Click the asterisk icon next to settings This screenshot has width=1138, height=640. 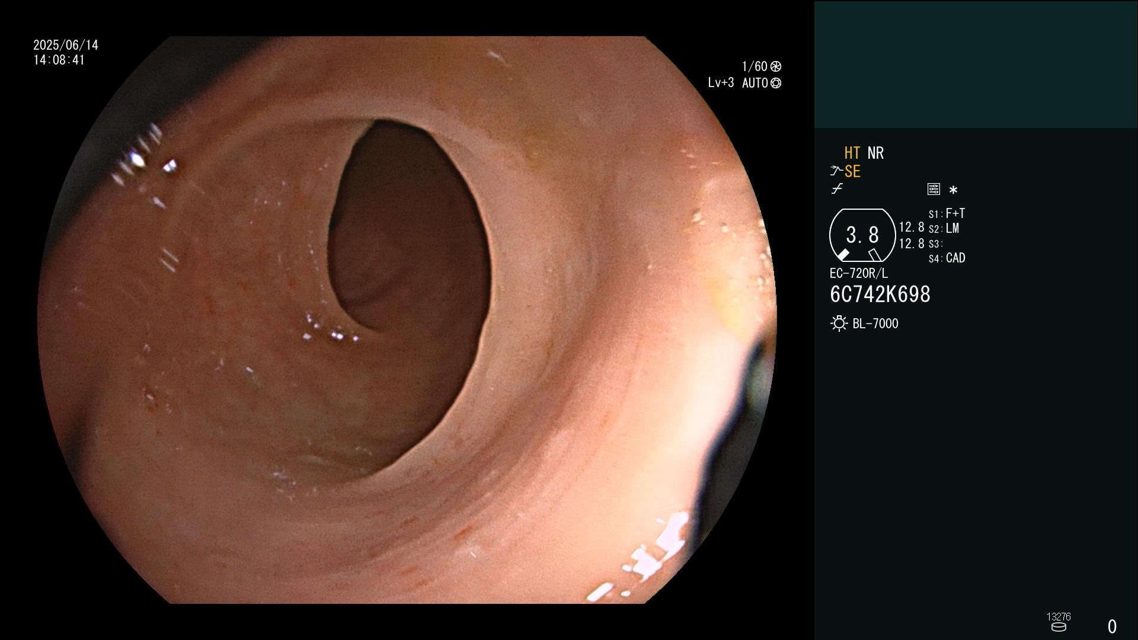(x=953, y=190)
